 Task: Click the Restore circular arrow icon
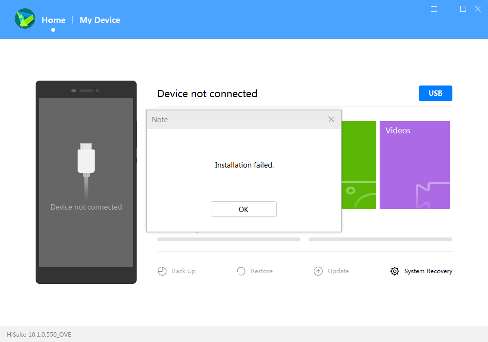[x=241, y=271]
